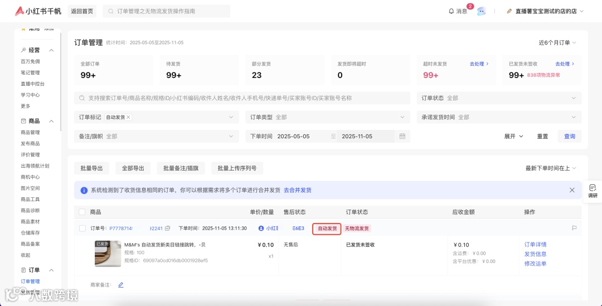Open 商品管理 in the sidebar
Viewport: 602px width, 306px height.
[30, 133]
